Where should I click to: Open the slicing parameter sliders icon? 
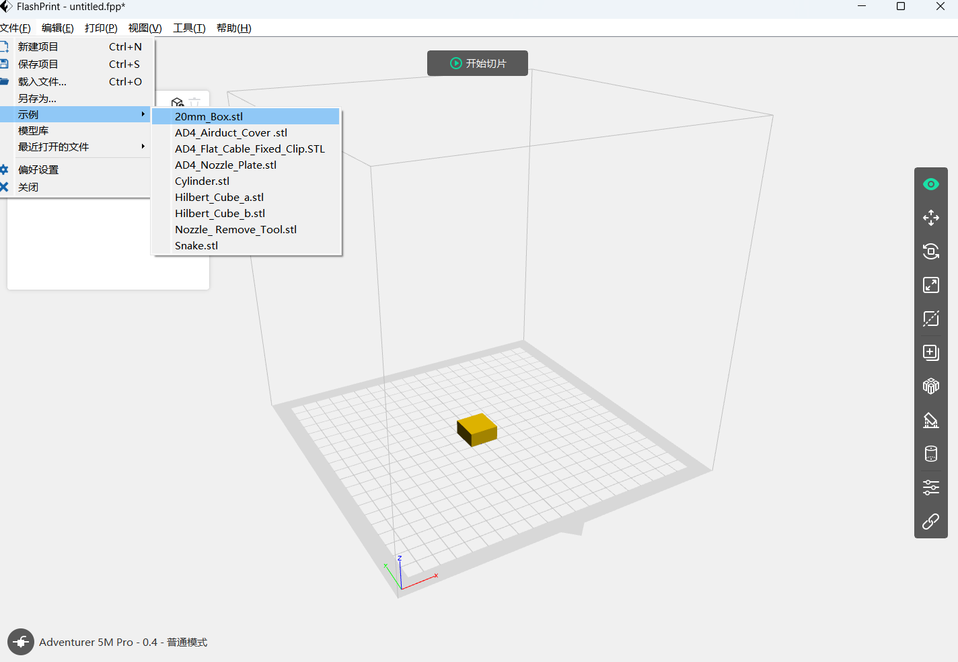930,487
